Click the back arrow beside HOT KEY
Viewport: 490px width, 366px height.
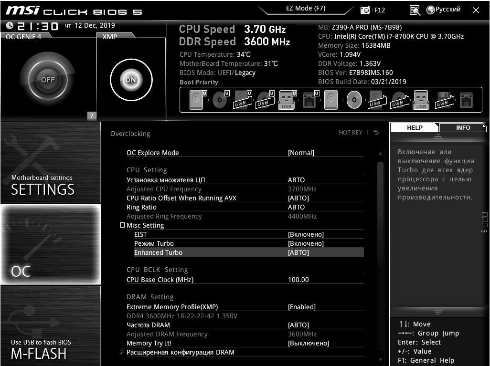click(x=376, y=133)
